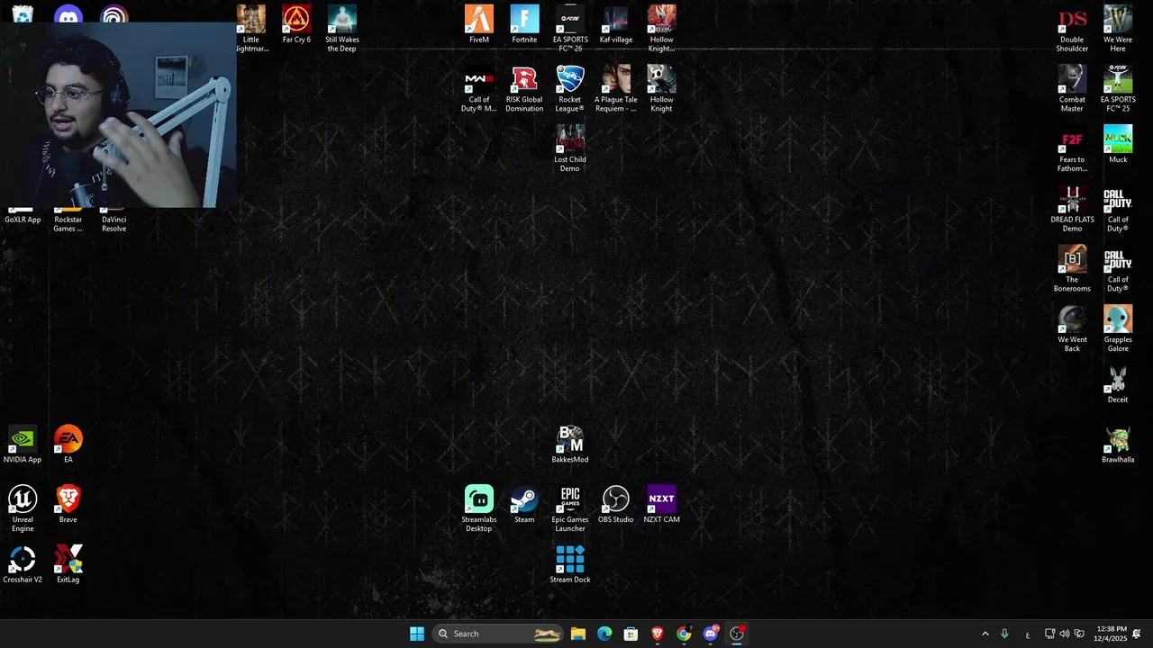The height and width of the screenshot is (648, 1153).
Task: Open the clock and date panel
Action: [x=1110, y=634]
